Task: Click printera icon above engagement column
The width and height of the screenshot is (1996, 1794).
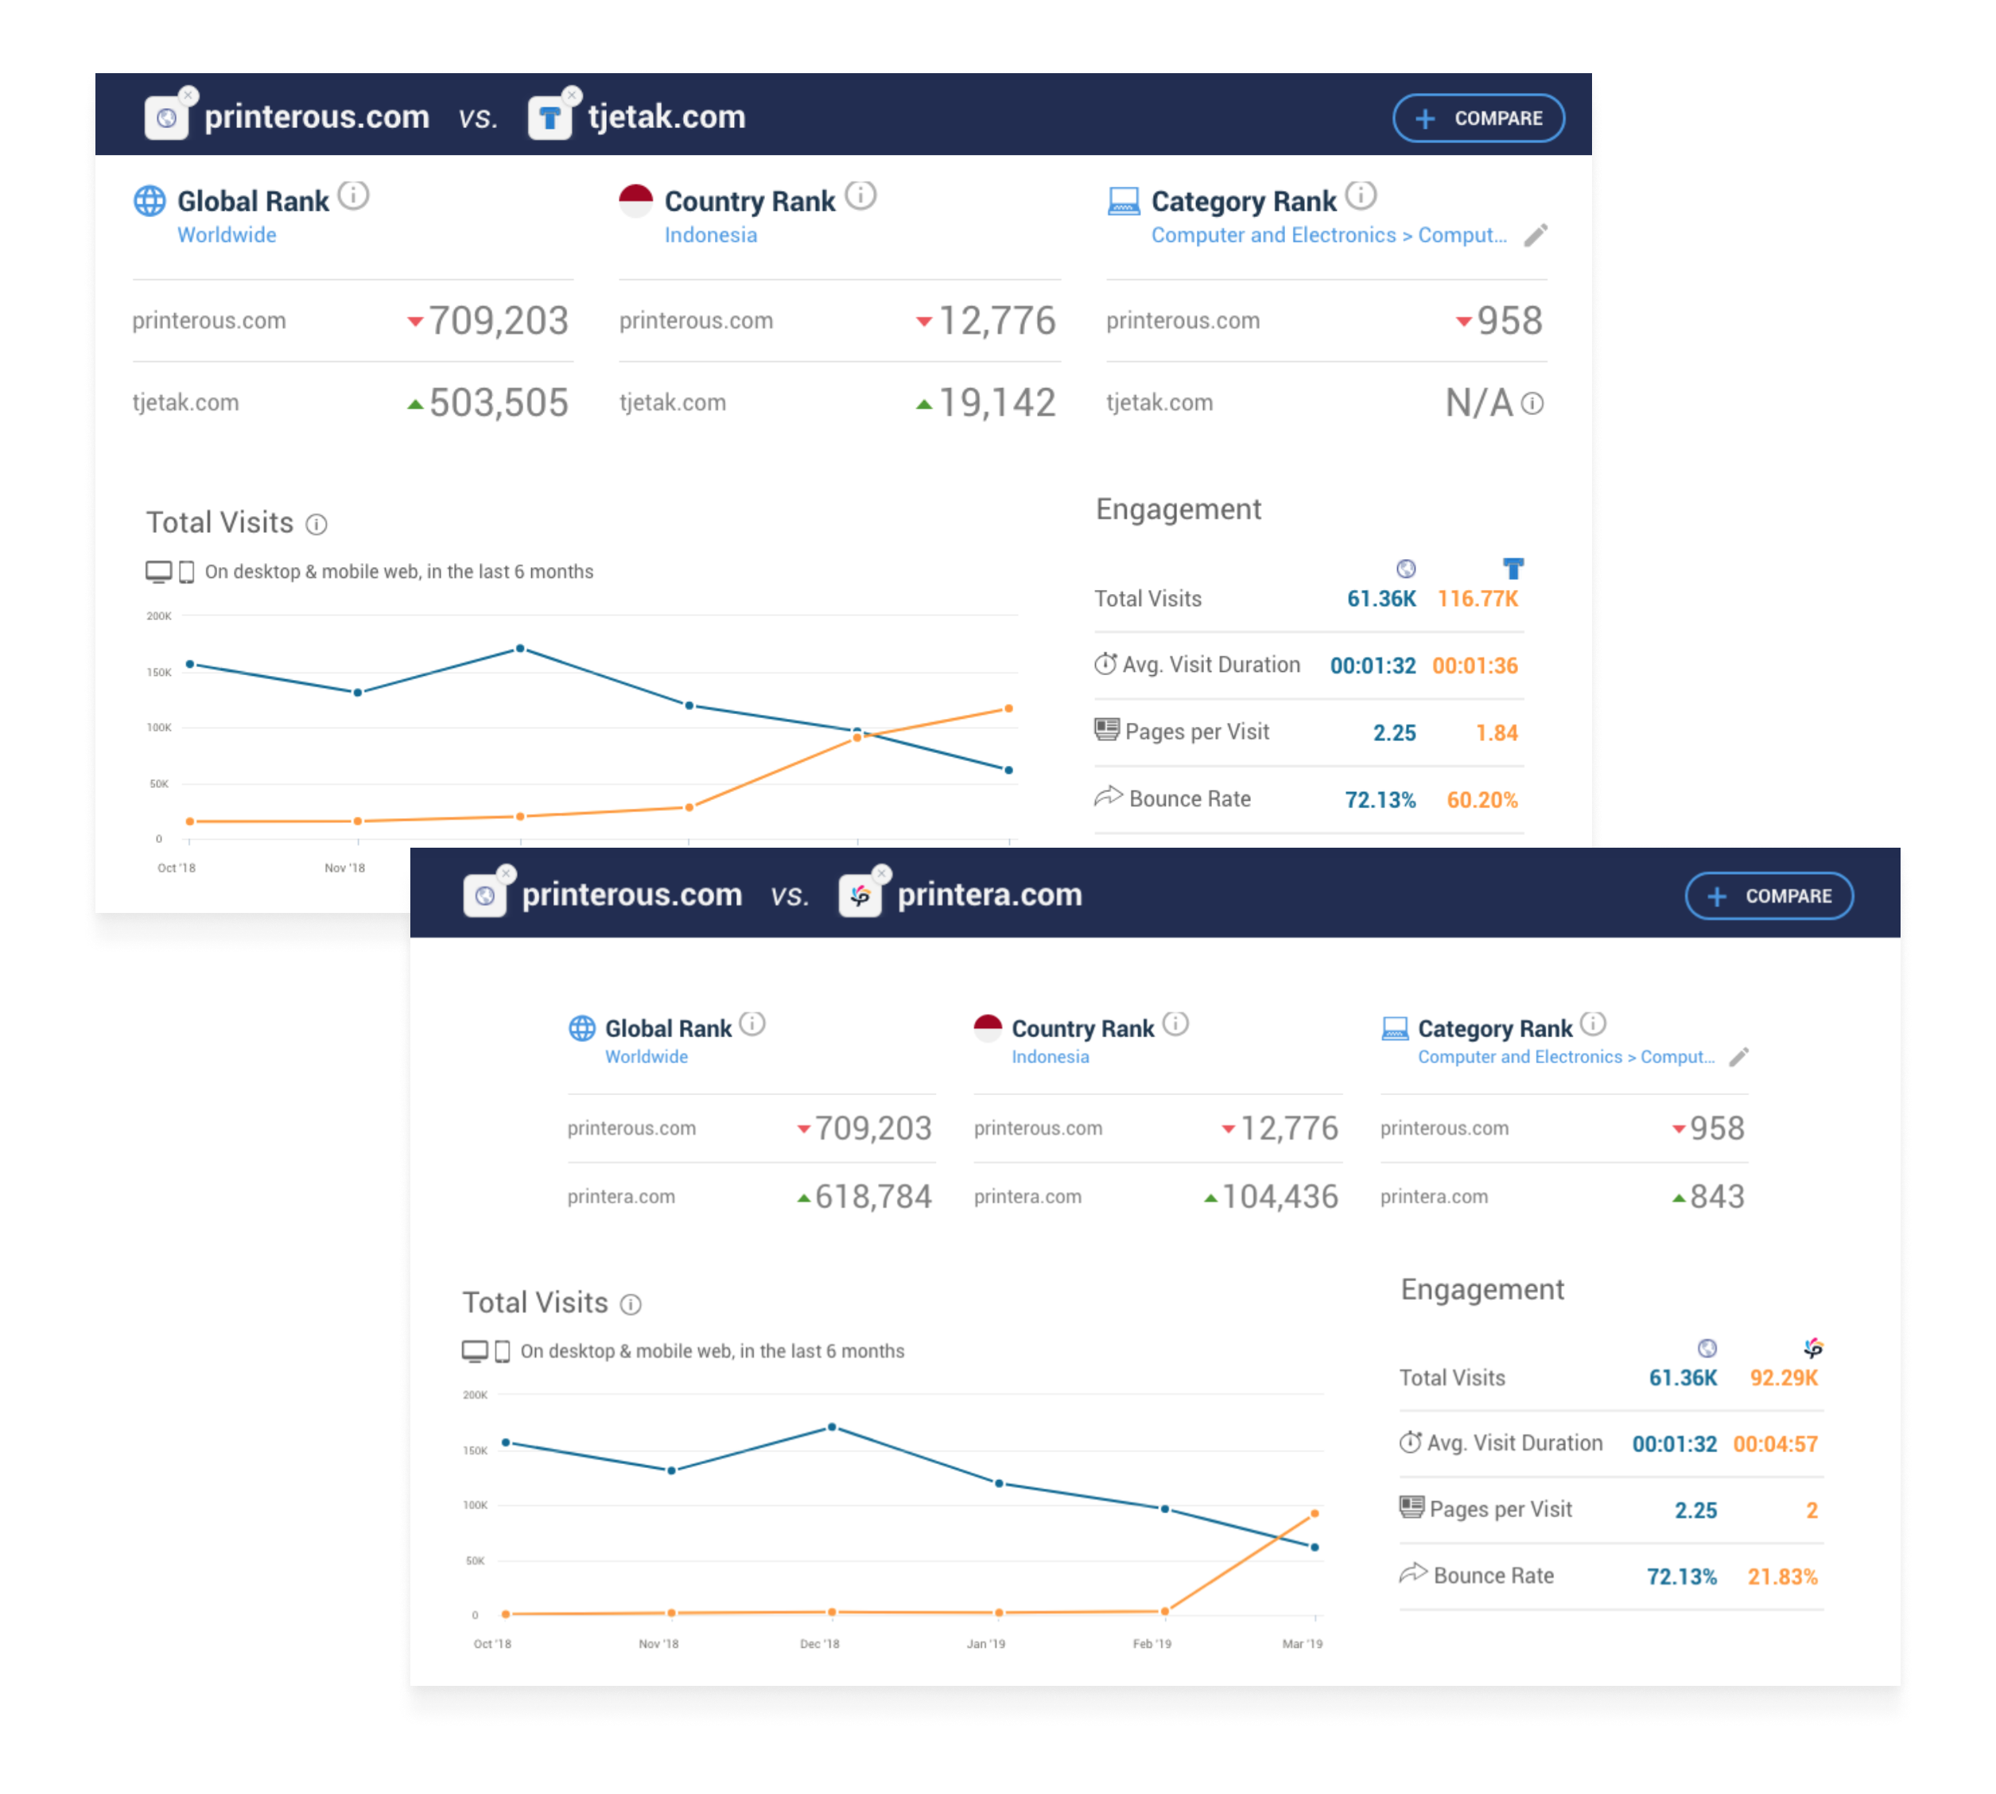Action: tap(1812, 1347)
